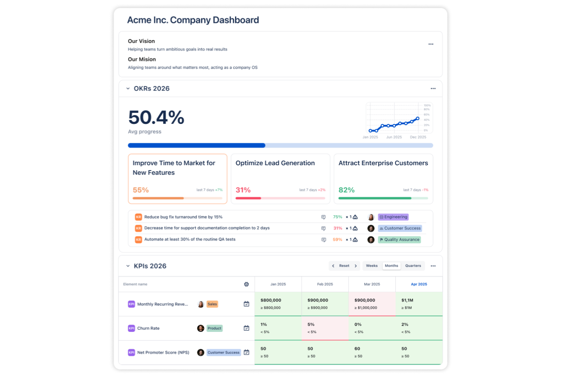Click owner avatar for Monthly Recurring Revenue
The width and height of the screenshot is (561, 374).
[x=201, y=304]
